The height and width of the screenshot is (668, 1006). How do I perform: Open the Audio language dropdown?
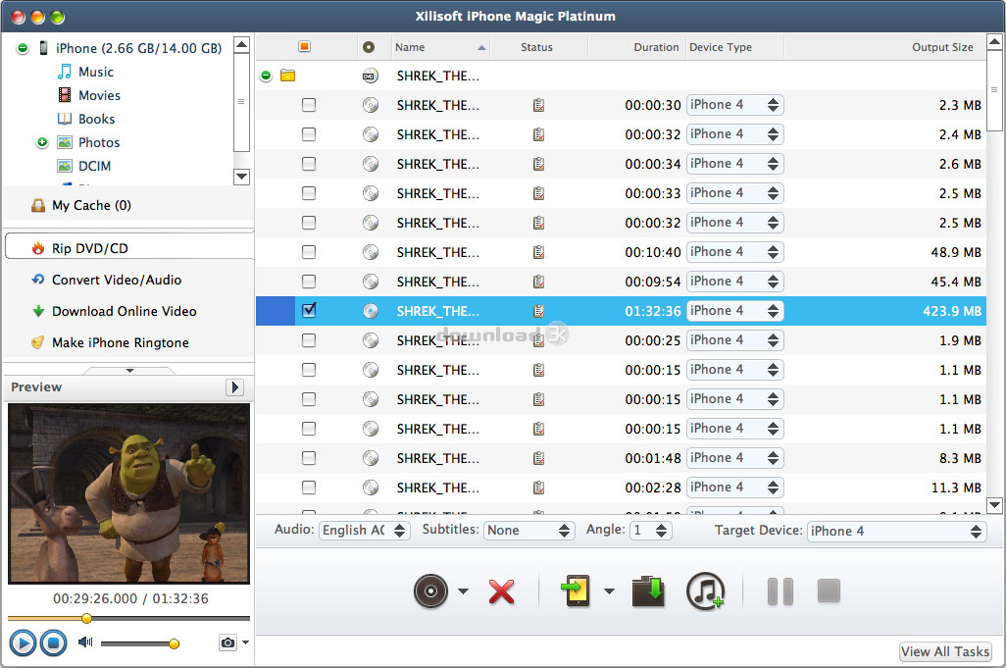(365, 530)
